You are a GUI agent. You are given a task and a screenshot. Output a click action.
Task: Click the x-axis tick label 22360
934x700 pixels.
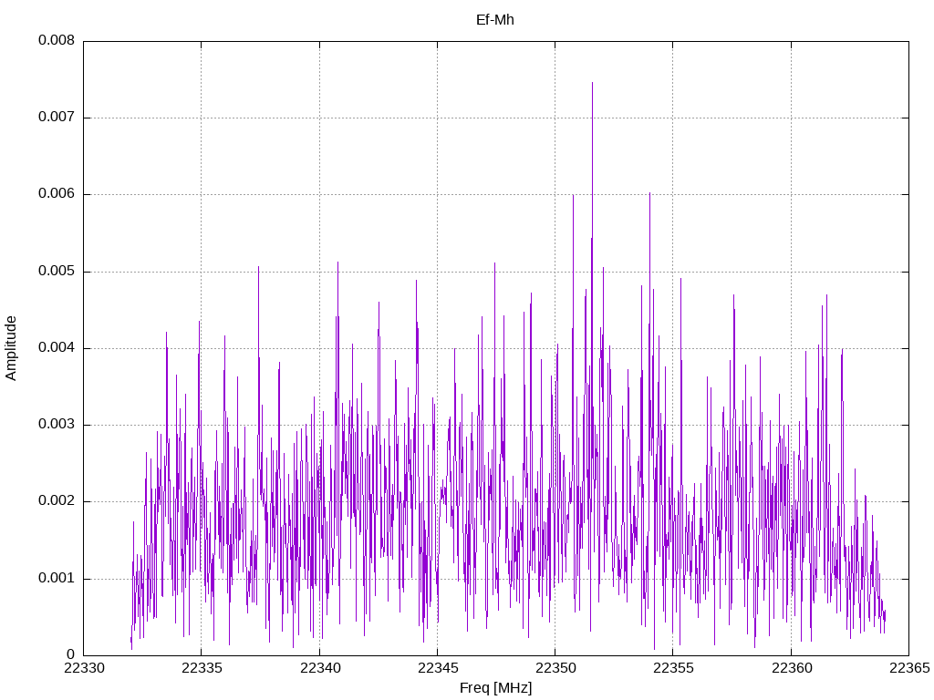click(x=792, y=668)
